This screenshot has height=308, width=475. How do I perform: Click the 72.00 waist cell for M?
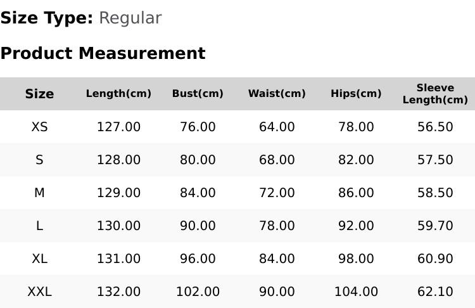click(x=277, y=193)
